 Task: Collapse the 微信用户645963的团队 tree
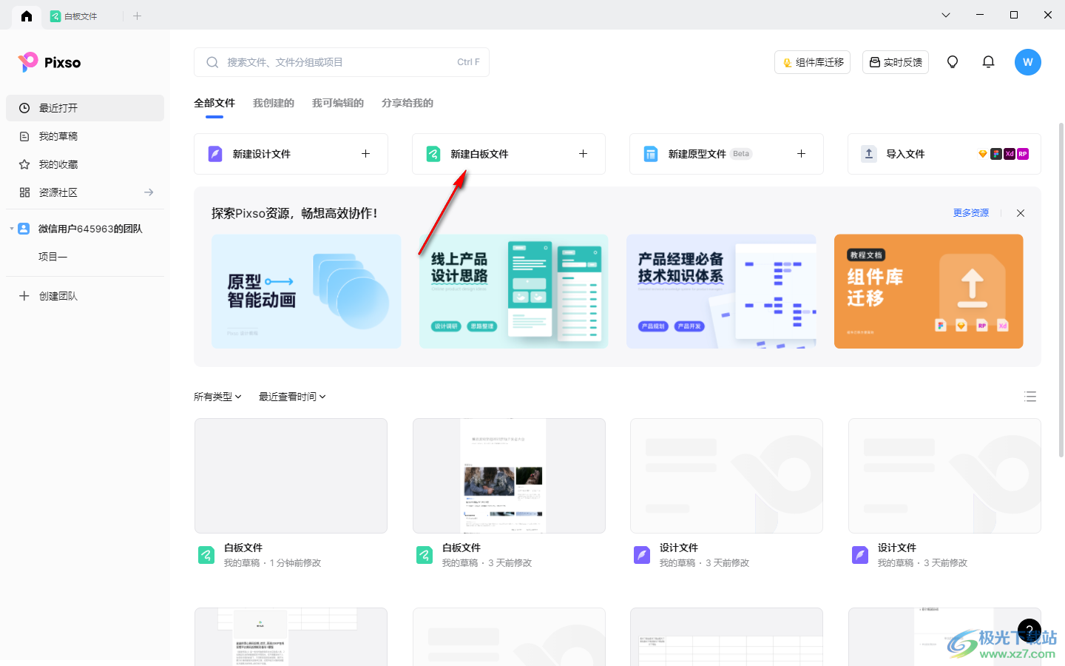coord(12,229)
